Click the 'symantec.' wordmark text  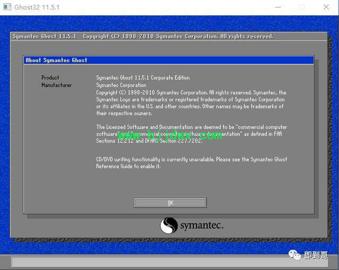click(202, 225)
